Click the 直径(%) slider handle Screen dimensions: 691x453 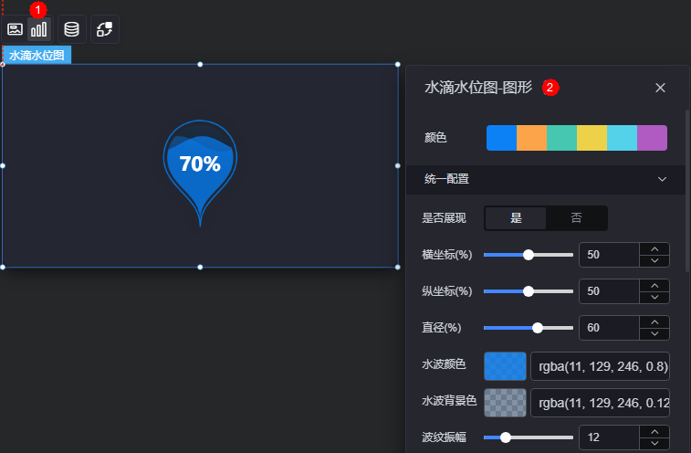pos(538,328)
